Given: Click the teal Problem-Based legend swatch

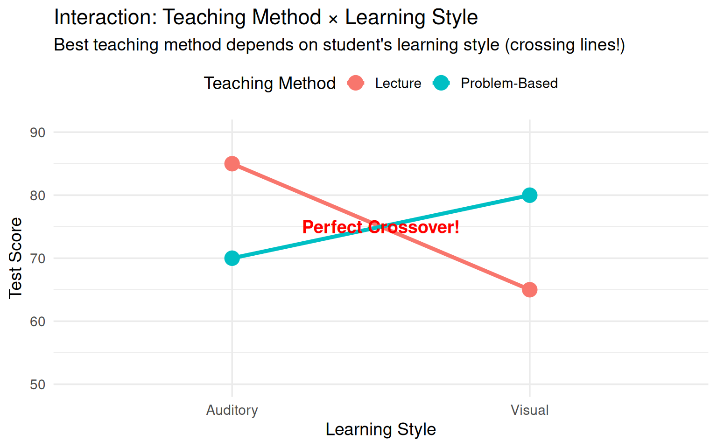Looking at the screenshot, I should tap(441, 83).
